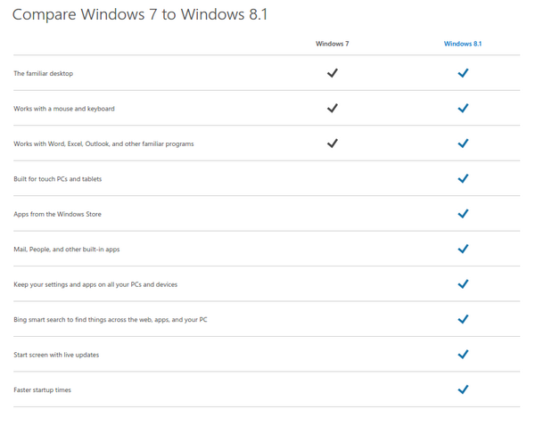Click checkmark for Keep your settings row

[463, 283]
